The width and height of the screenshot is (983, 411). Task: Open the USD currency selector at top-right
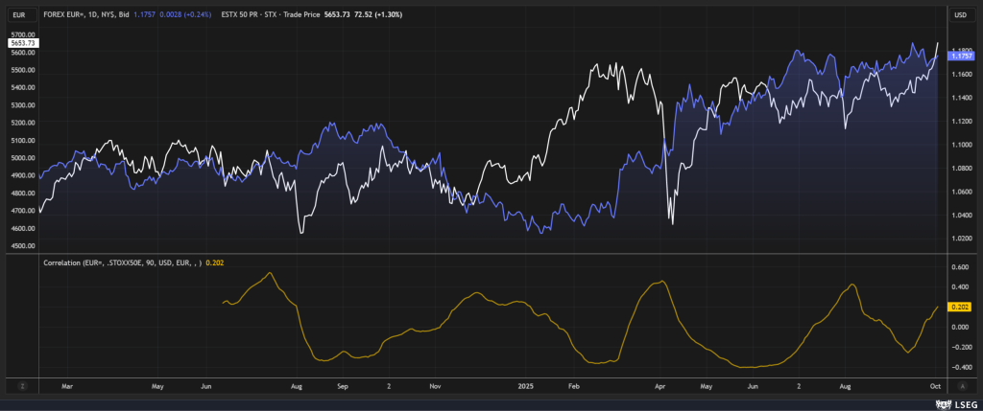click(960, 15)
